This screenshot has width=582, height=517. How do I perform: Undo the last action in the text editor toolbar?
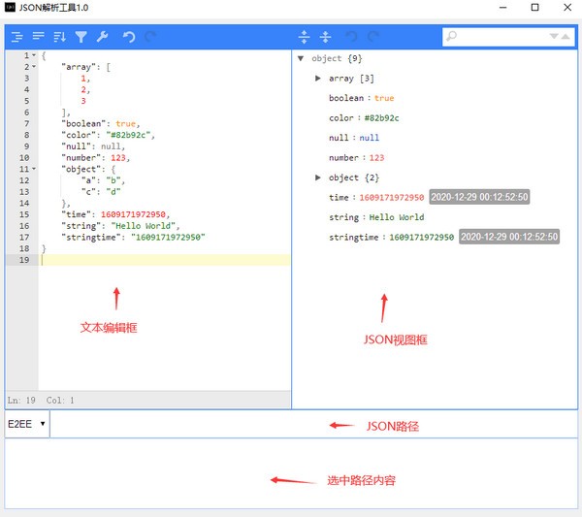pos(128,37)
